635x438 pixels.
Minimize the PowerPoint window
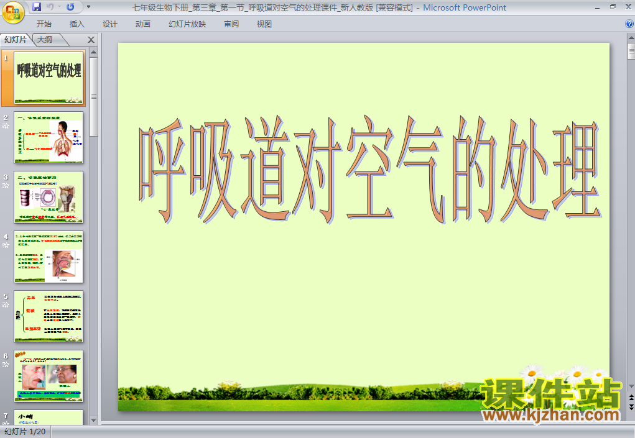pos(597,7)
